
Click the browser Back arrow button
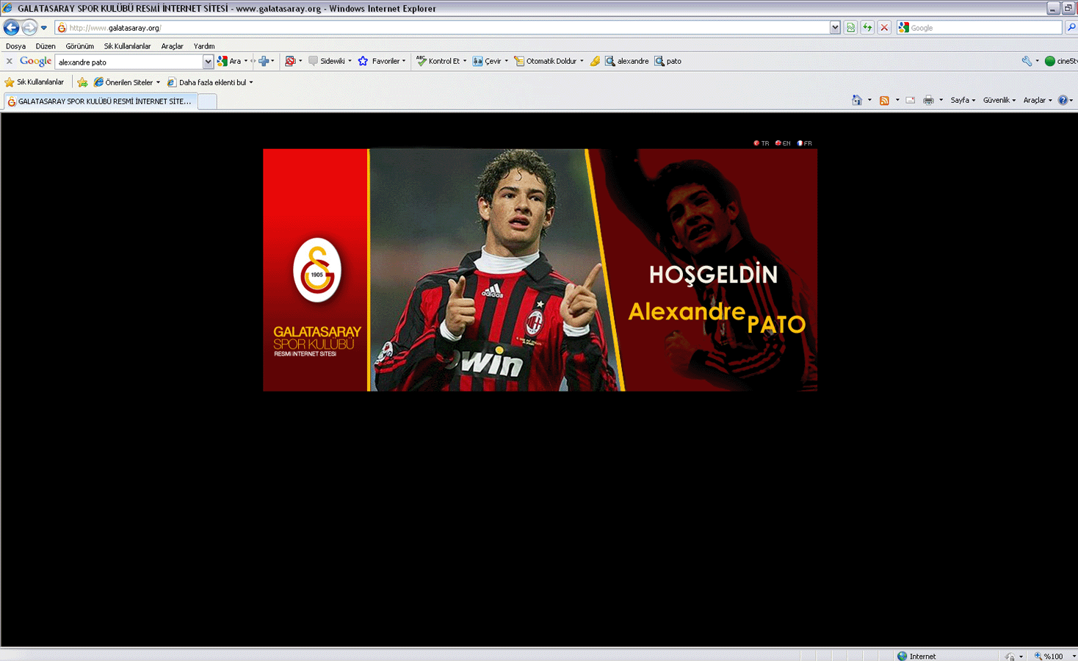11,28
